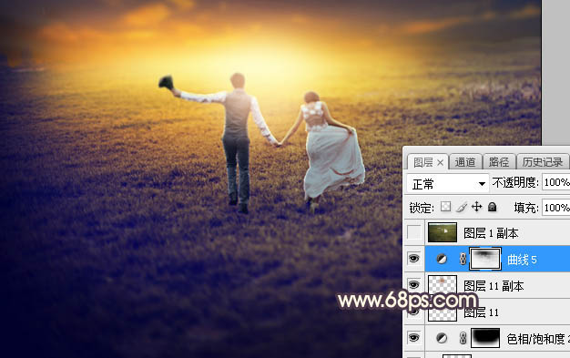The image size is (570, 358).
Task: Select the layer named 图层 11
Action: (482, 312)
